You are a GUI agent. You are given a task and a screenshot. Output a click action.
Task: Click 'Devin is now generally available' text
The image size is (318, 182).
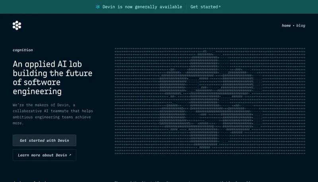point(142,7)
